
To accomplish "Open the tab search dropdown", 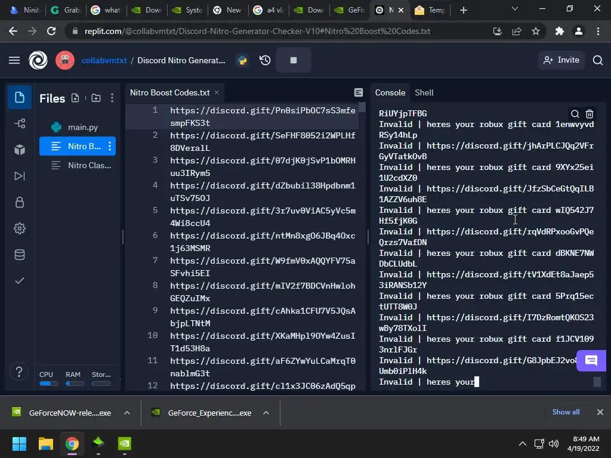I will pos(515,8).
